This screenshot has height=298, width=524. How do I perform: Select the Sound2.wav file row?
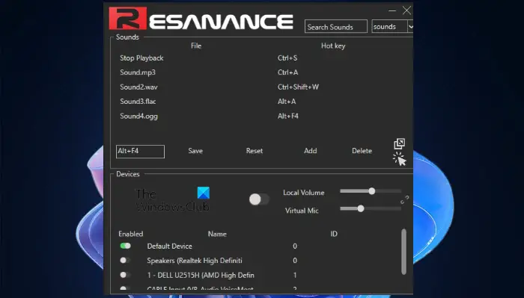coord(138,87)
